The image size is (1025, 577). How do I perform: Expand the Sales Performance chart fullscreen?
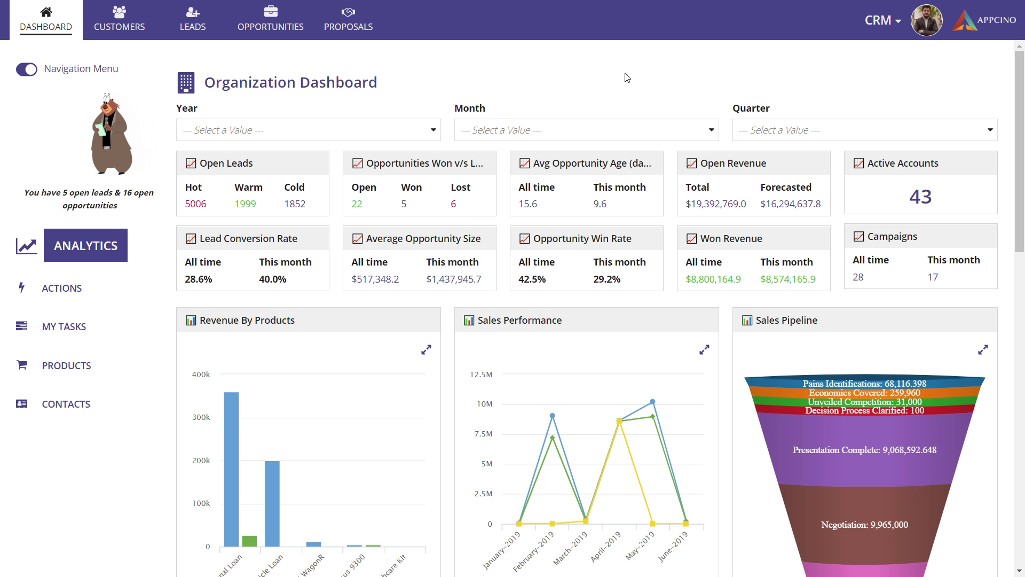pos(704,350)
